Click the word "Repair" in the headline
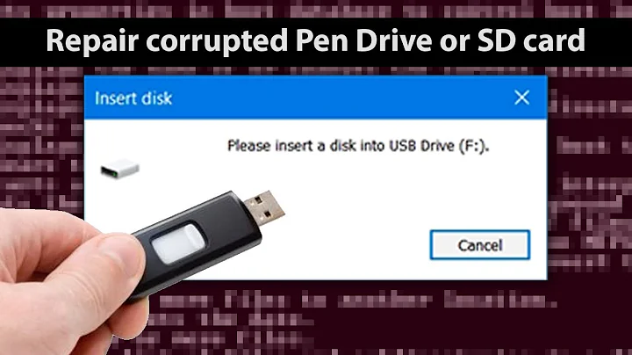The image size is (632, 355). coord(92,41)
